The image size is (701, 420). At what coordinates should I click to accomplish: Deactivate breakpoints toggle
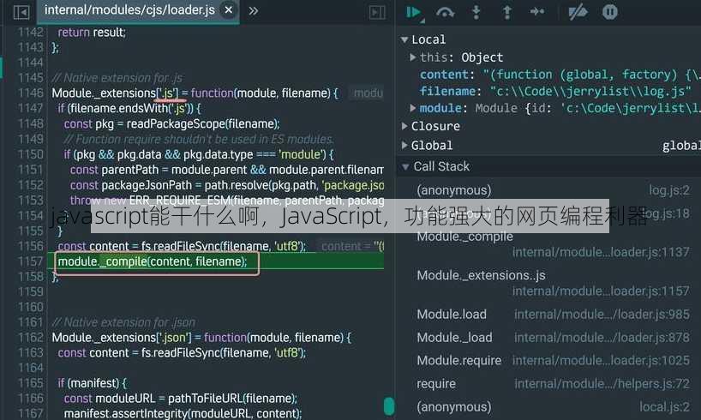(578, 12)
